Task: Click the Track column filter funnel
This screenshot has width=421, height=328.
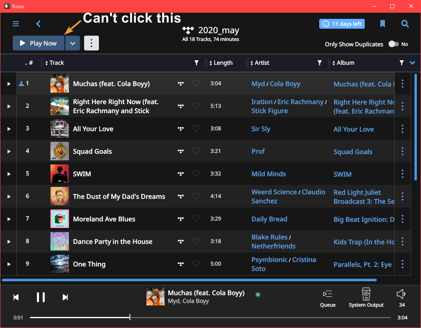Action: coord(197,63)
